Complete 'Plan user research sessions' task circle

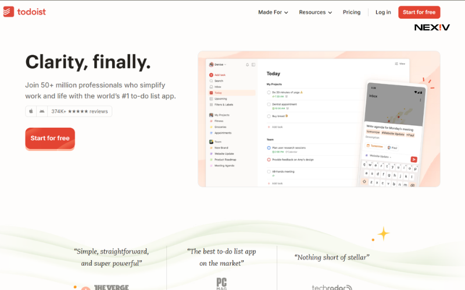click(269, 148)
